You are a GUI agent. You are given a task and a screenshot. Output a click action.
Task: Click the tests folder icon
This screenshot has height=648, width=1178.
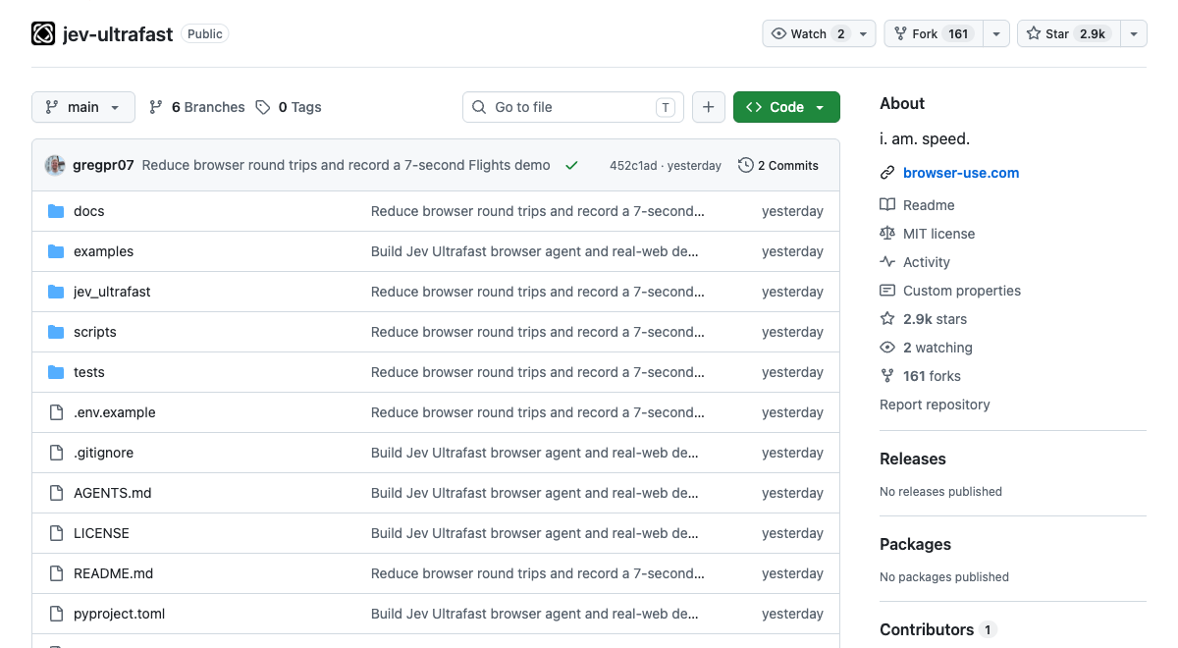pyautogui.click(x=56, y=372)
